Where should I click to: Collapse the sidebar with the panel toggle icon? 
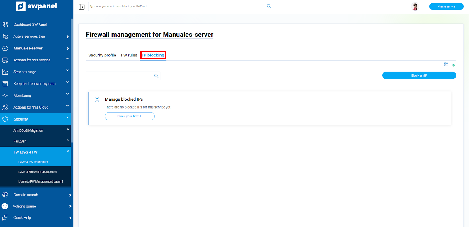click(81, 7)
